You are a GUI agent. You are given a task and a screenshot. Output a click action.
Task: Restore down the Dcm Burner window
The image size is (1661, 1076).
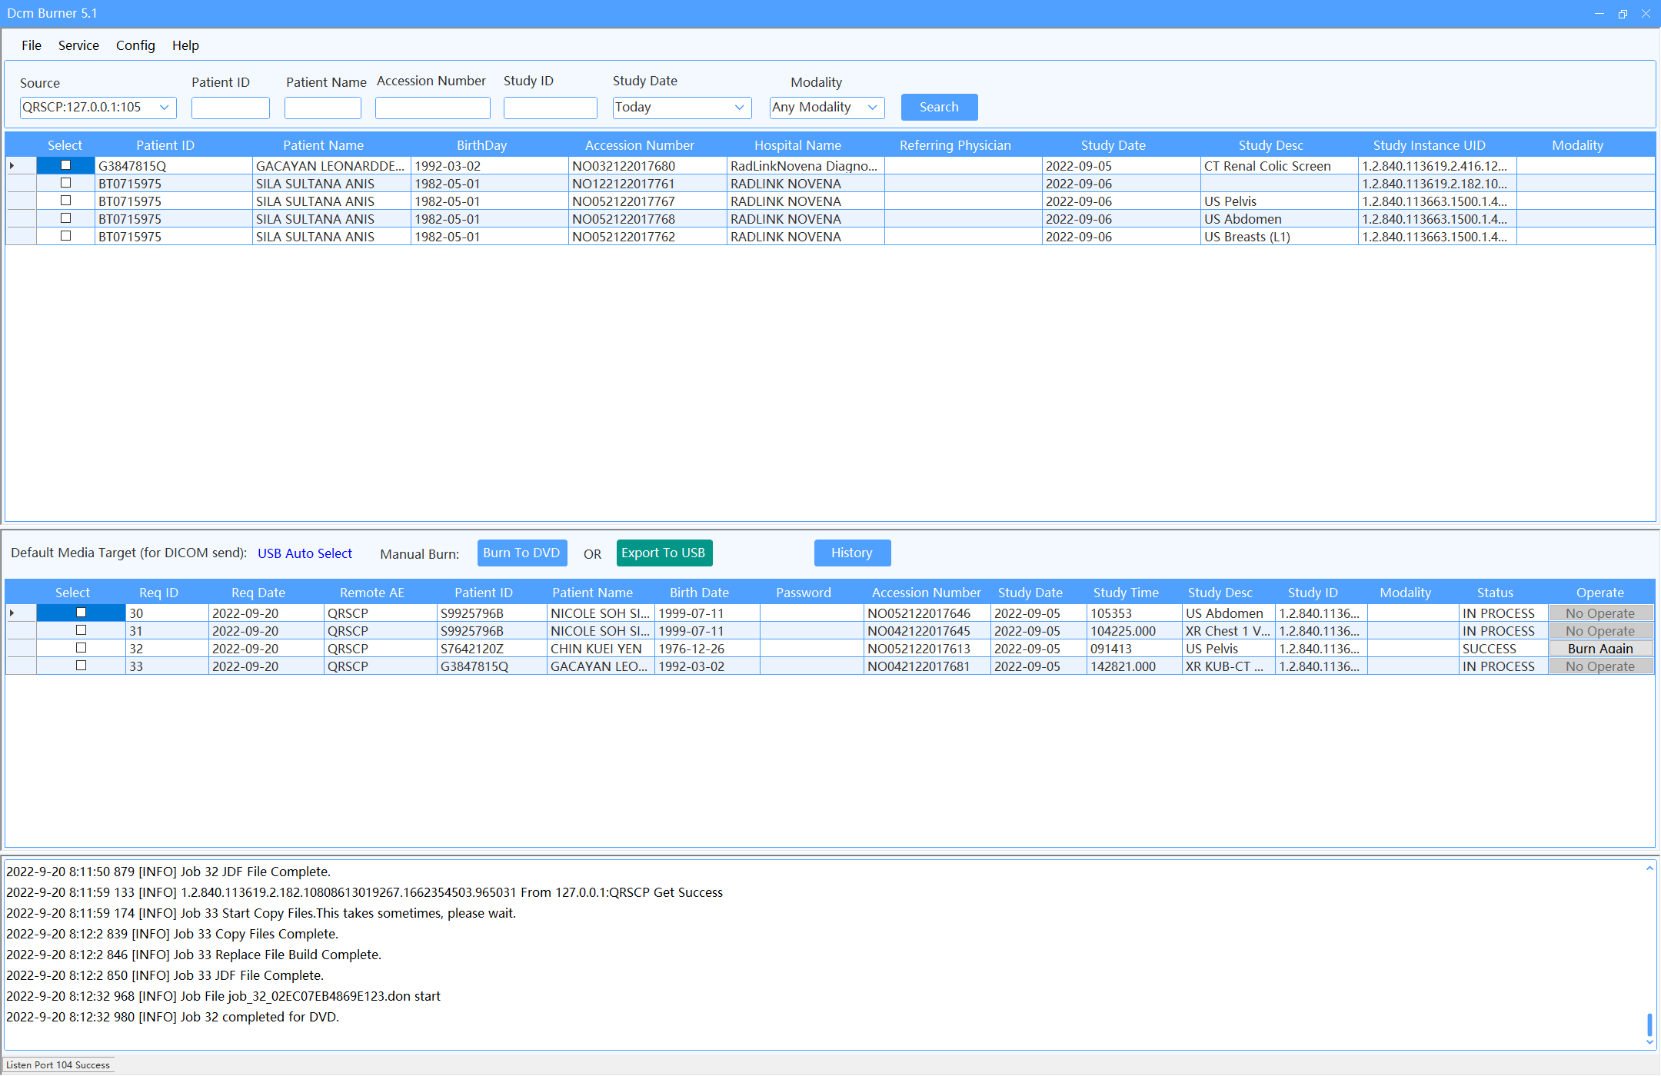pos(1623,14)
